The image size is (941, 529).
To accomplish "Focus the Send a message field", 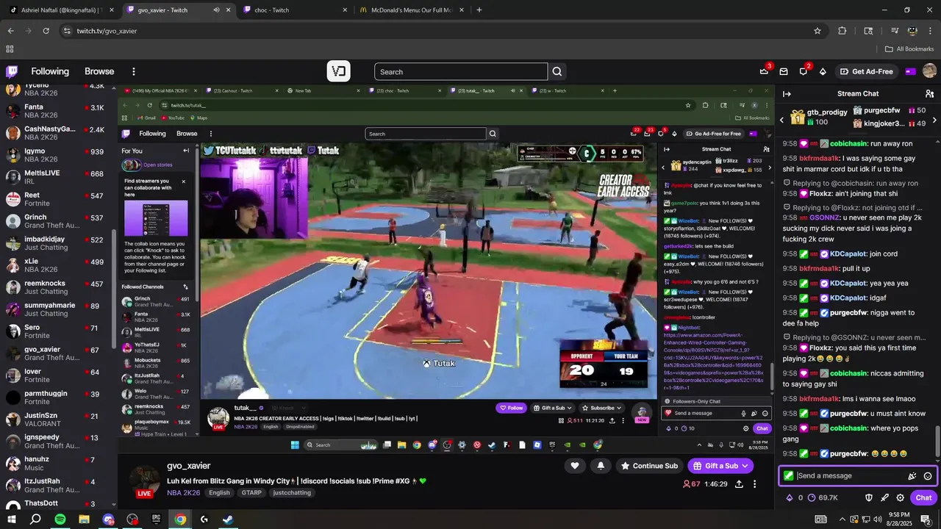I will click(851, 475).
